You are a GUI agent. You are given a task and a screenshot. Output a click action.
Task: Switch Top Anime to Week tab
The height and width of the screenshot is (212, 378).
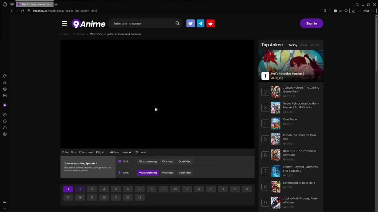tap(304, 45)
